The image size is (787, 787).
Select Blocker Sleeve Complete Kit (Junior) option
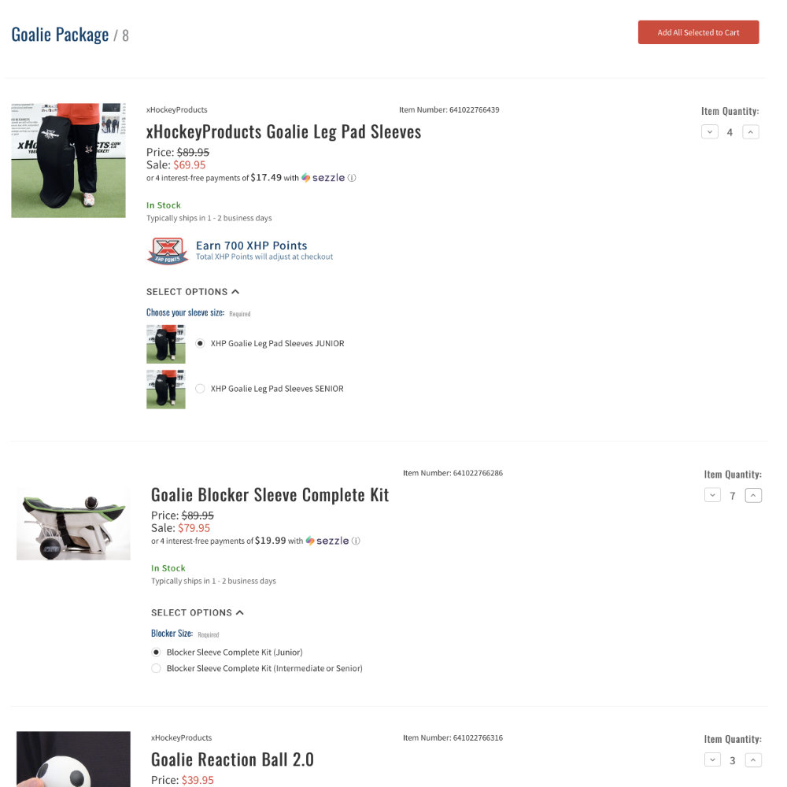coord(156,652)
